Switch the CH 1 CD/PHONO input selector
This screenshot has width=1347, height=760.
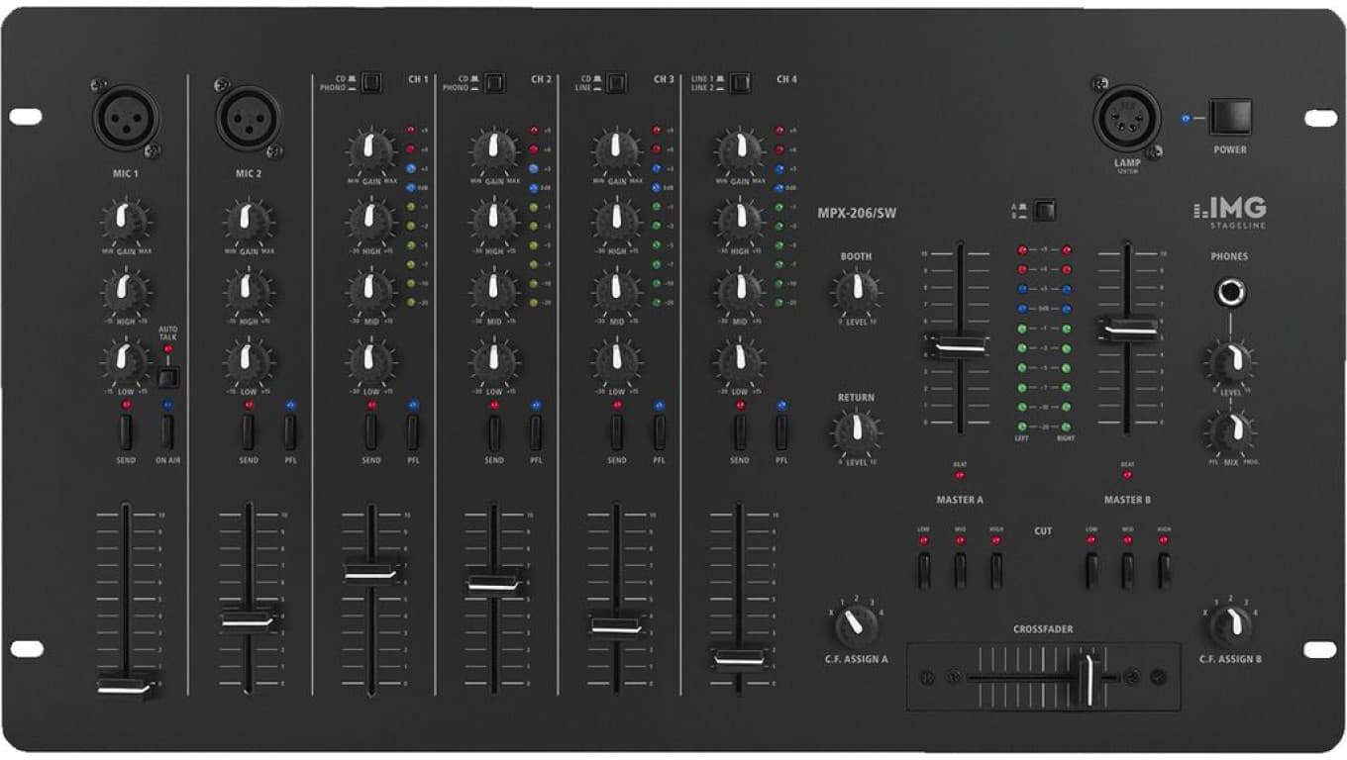point(370,83)
